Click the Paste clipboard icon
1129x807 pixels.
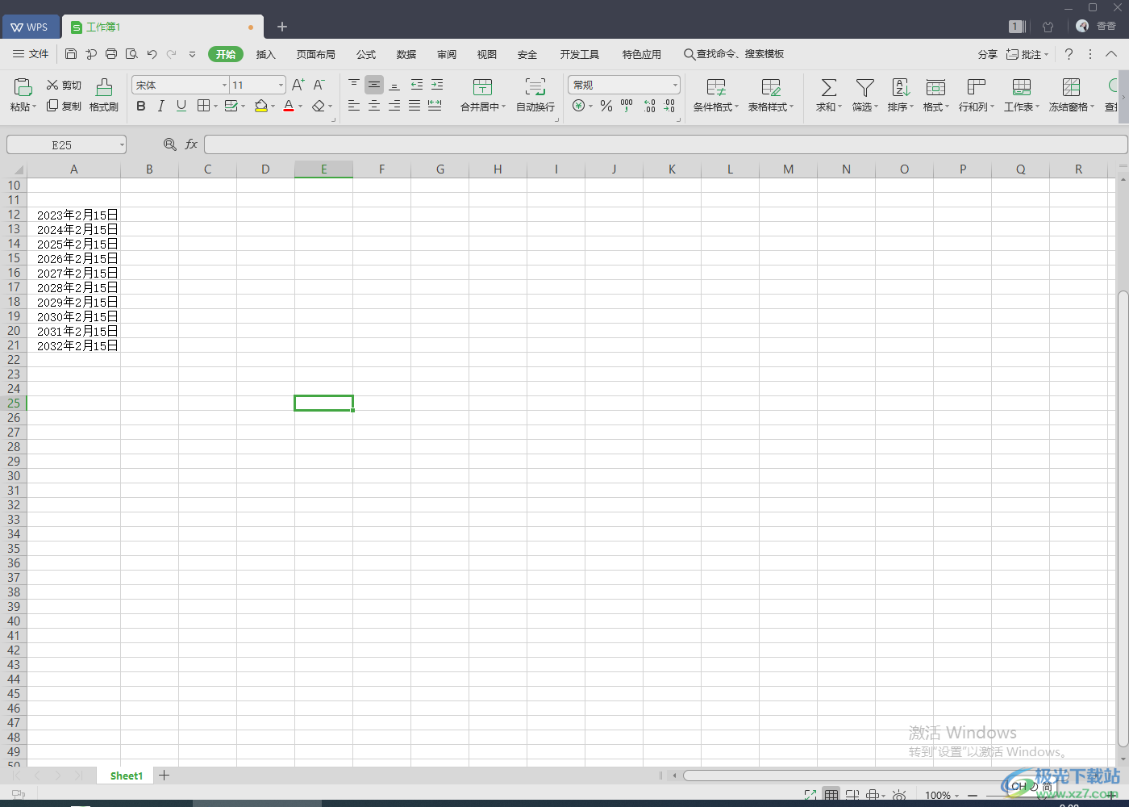point(23,87)
